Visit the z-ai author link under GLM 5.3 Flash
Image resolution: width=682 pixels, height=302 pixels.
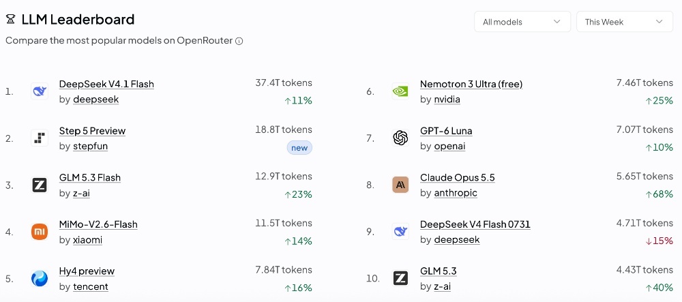pyautogui.click(x=81, y=194)
